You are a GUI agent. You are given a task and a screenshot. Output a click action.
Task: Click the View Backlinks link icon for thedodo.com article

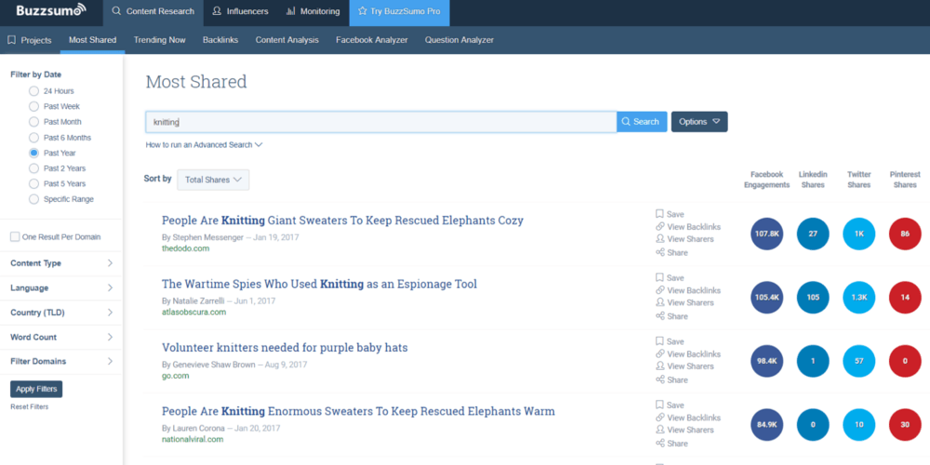tap(659, 227)
